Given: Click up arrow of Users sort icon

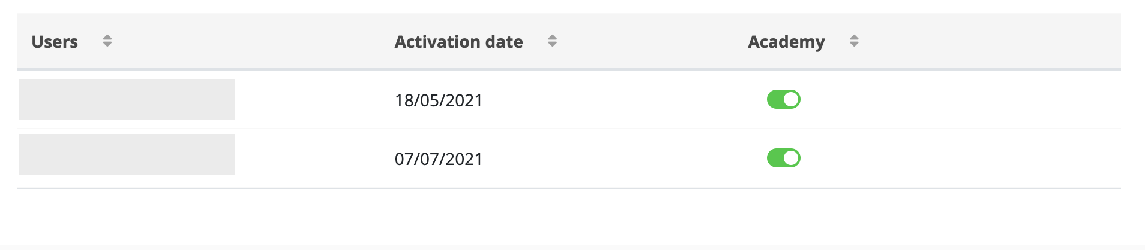Looking at the screenshot, I should click(107, 37).
